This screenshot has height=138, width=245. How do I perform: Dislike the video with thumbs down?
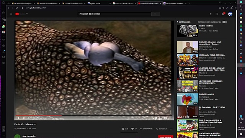point(134,129)
